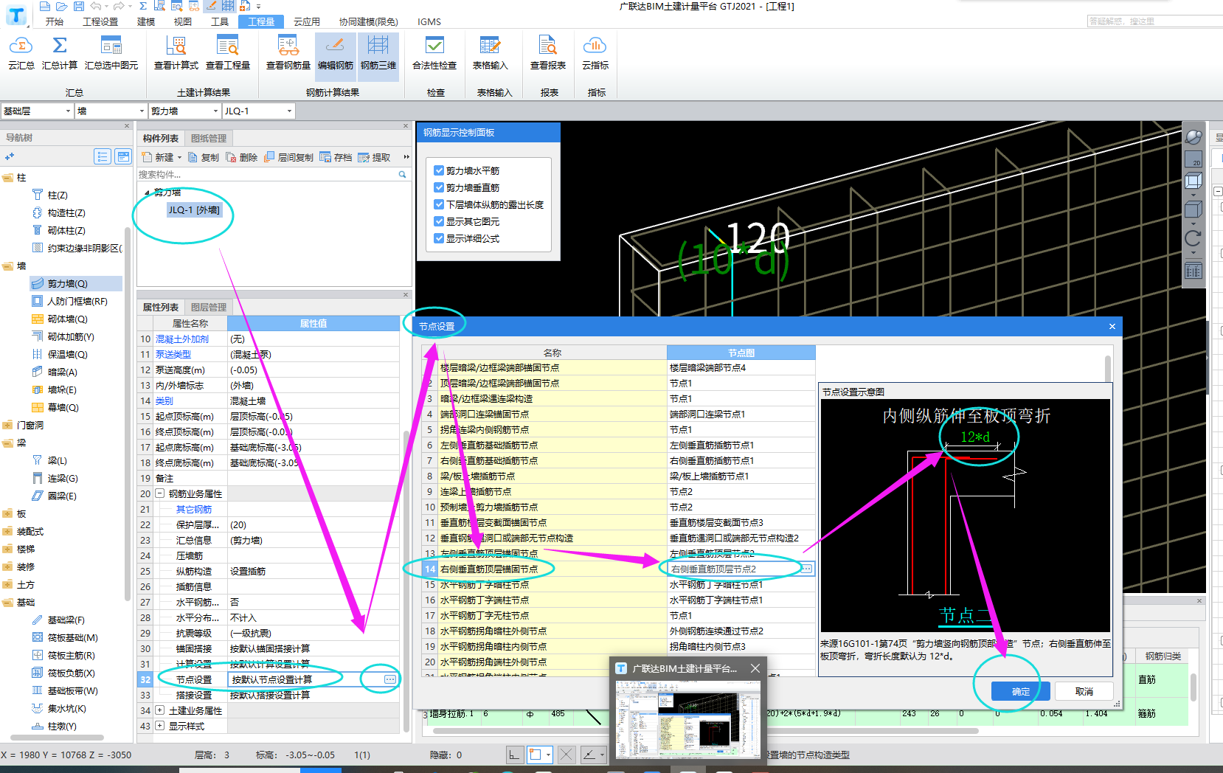This screenshot has width=1223, height=773.
Task: Click 确定 in 节点设置 dialog
Action: pos(1021,691)
